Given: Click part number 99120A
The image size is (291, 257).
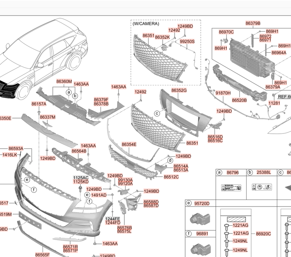Looking at the screenshot, I should click(125, 184).
